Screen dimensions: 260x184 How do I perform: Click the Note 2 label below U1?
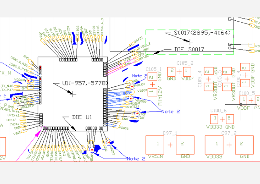pyautogui.click(x=136, y=158)
